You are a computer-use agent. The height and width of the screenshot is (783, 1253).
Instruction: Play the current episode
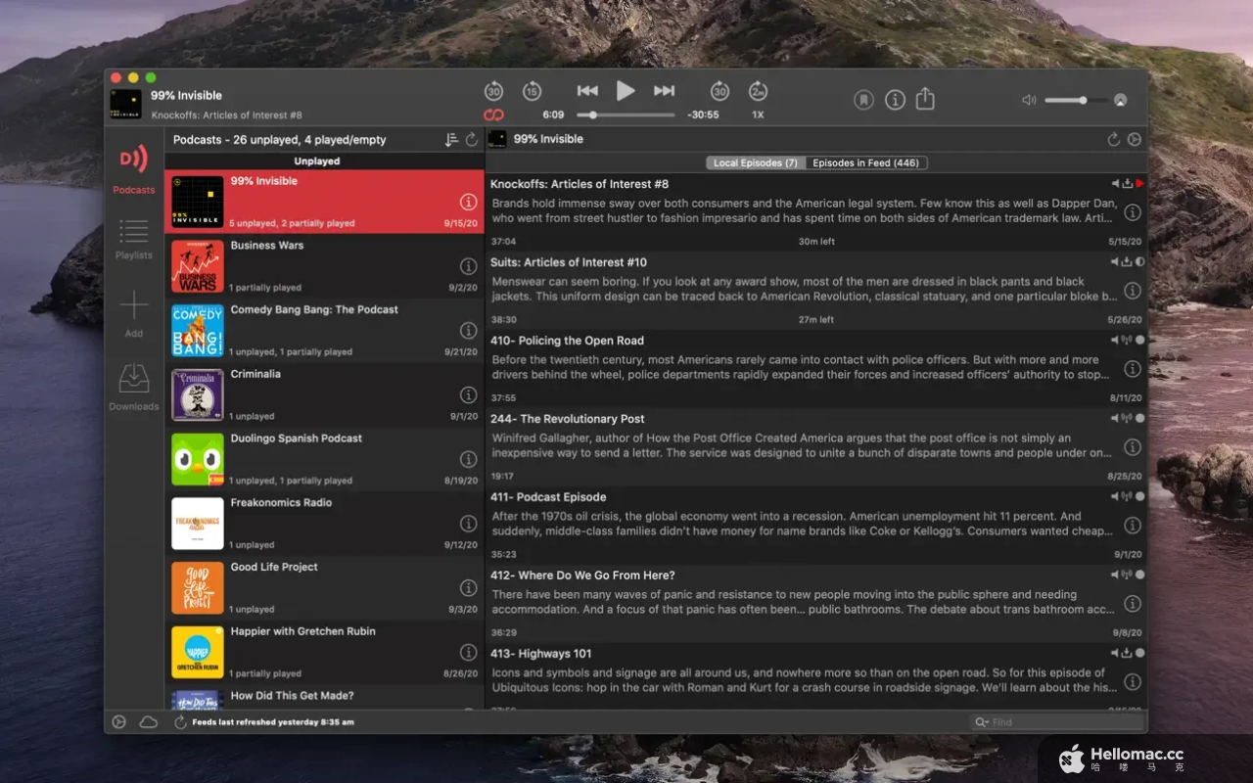(x=626, y=91)
